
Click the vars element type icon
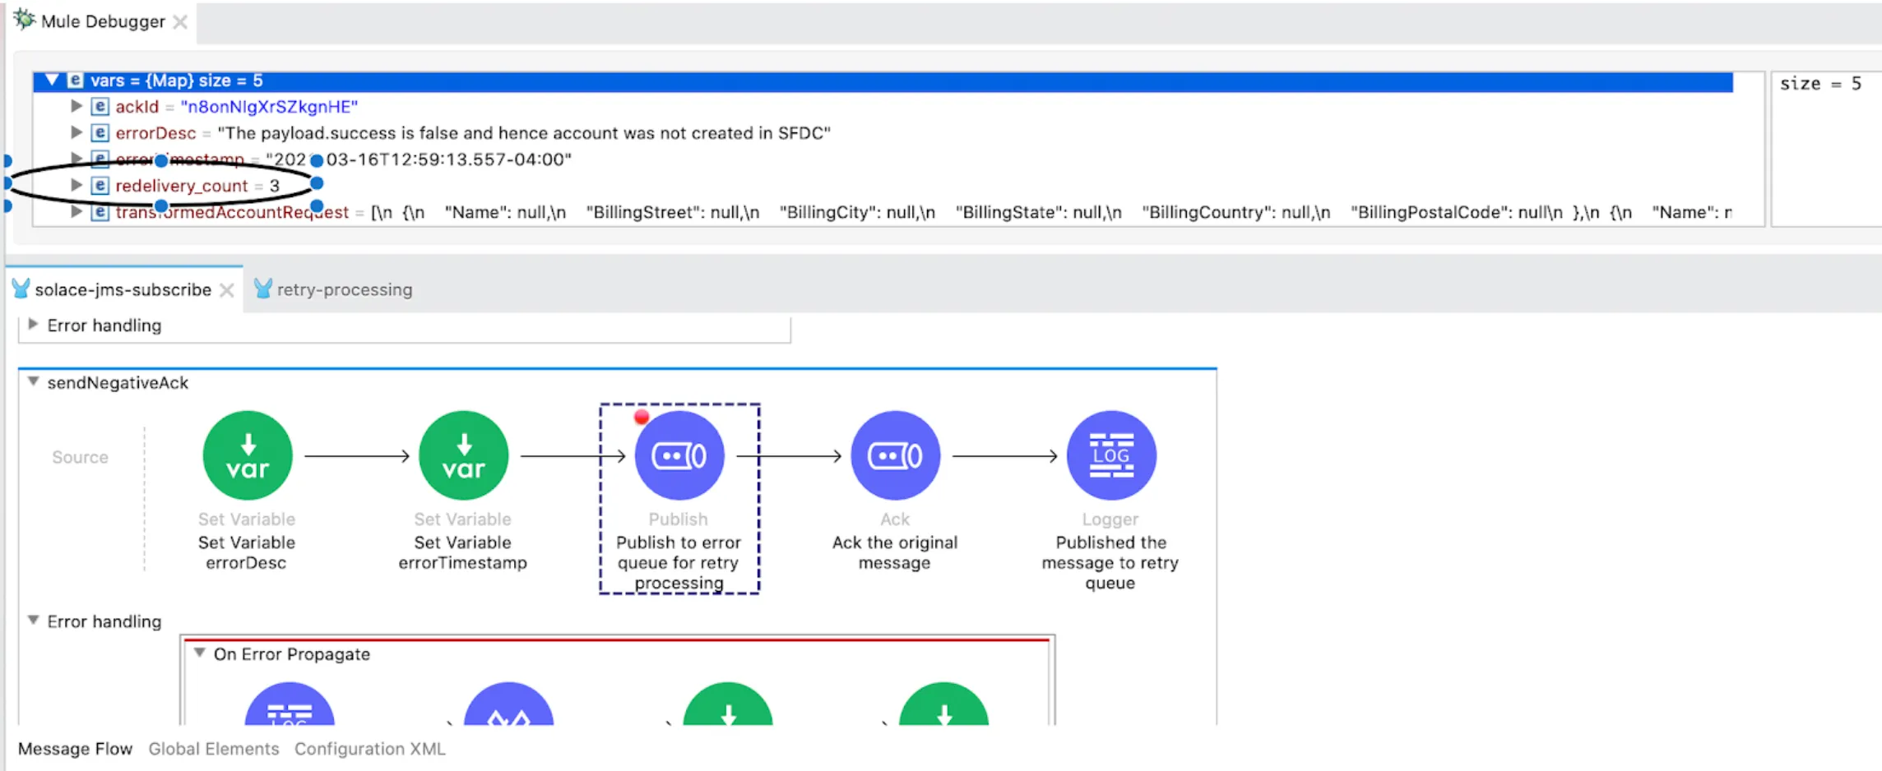[75, 81]
